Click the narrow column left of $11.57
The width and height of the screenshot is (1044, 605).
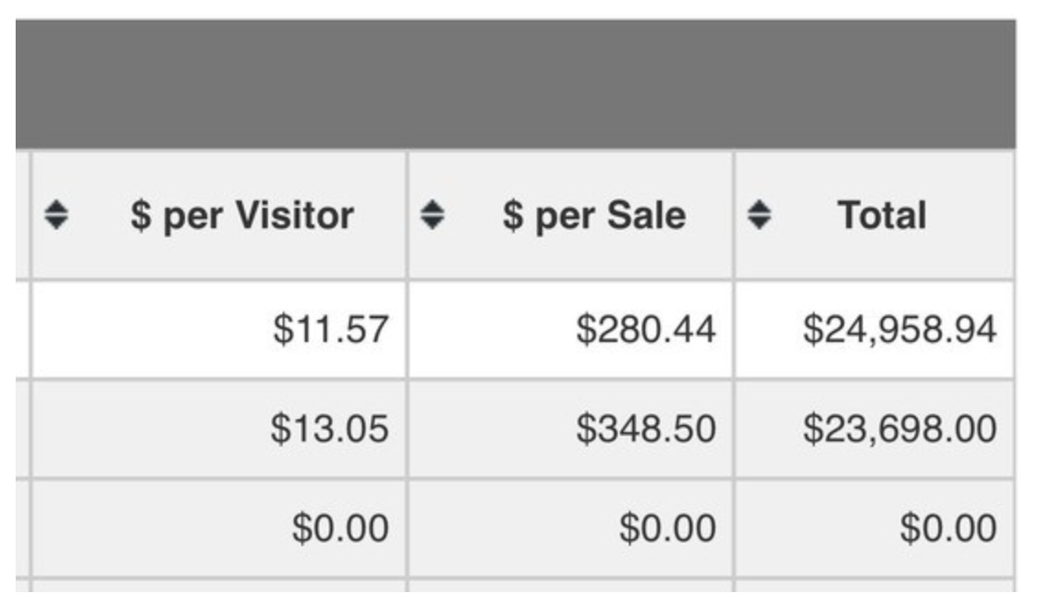coord(22,330)
